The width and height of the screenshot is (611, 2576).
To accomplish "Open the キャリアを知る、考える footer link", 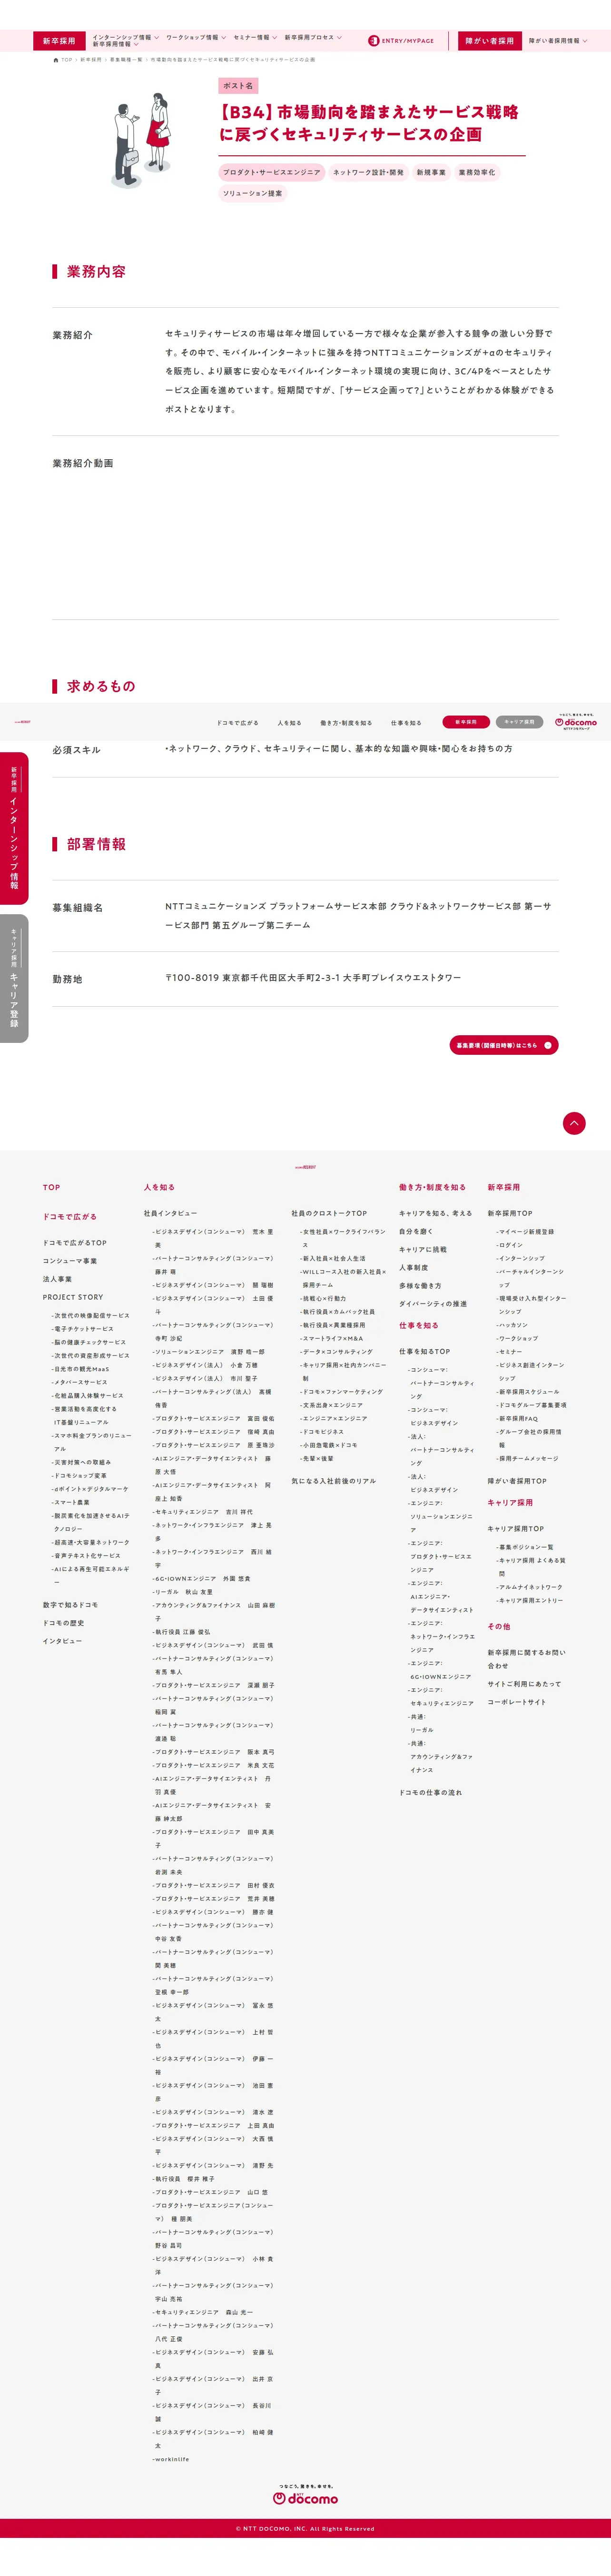I will point(435,1213).
